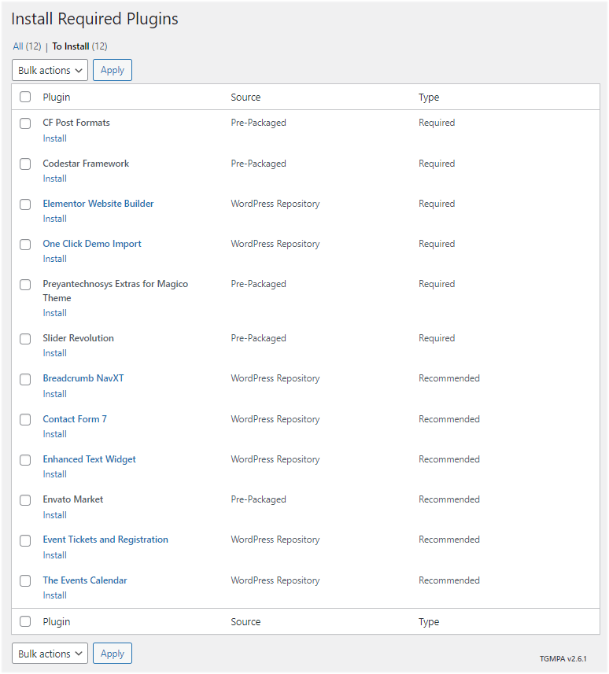Select The Events Calendar checkbox
The width and height of the screenshot is (609, 674).
tap(25, 580)
